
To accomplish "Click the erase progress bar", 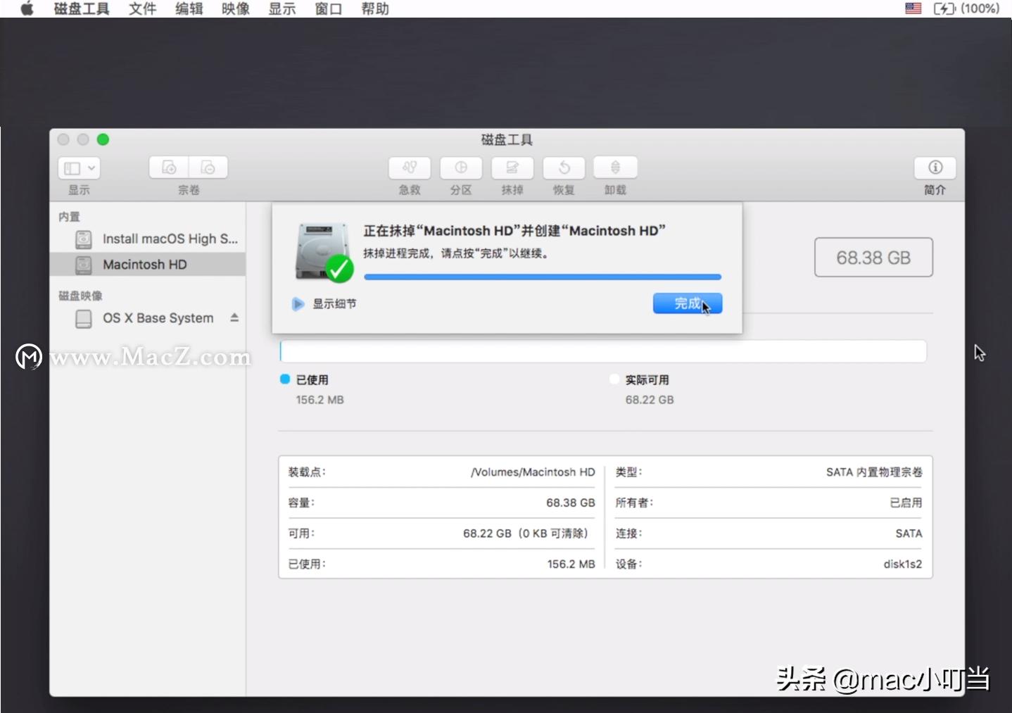I will point(543,277).
